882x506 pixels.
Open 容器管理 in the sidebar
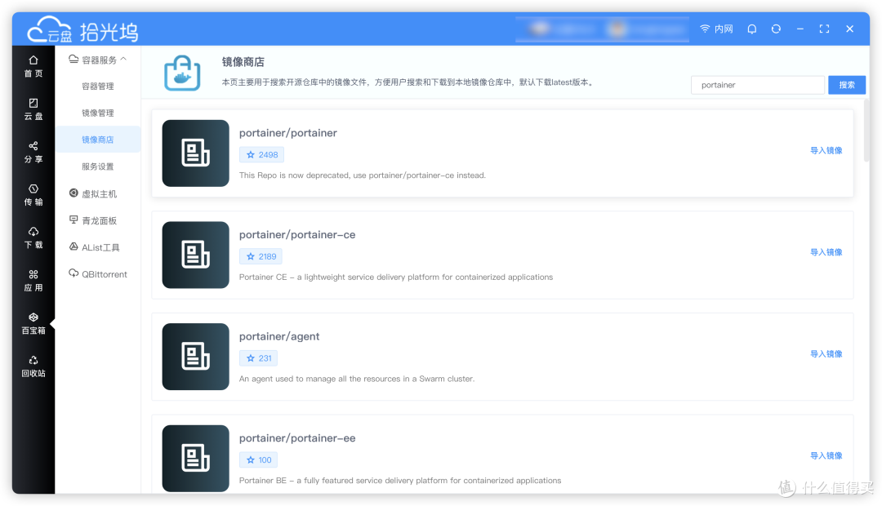[98, 86]
